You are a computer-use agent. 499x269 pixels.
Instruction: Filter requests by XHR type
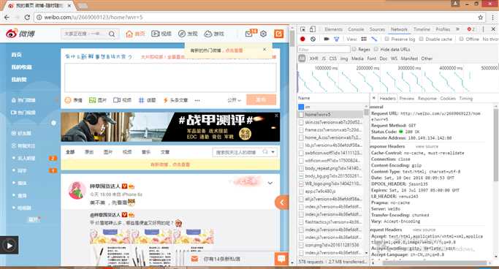click(313, 58)
